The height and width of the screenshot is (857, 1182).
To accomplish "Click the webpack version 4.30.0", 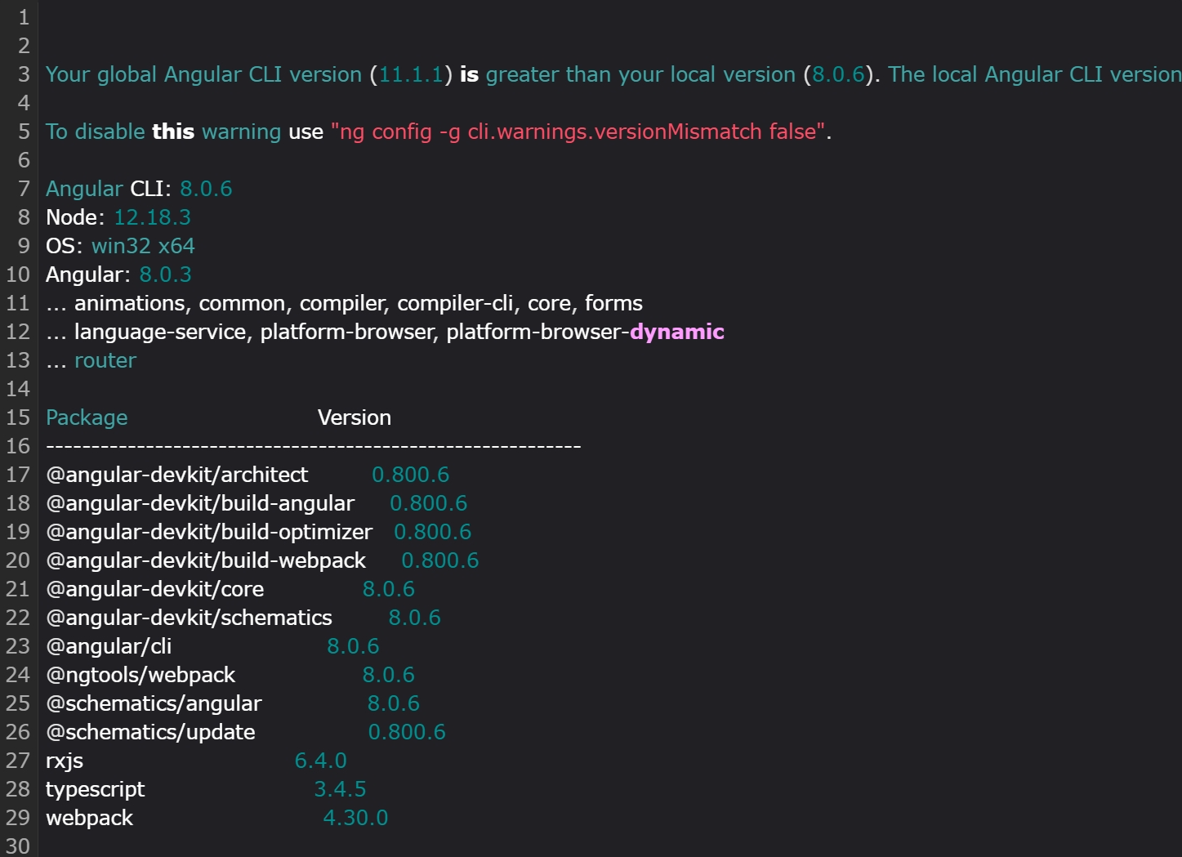I will tap(356, 818).
